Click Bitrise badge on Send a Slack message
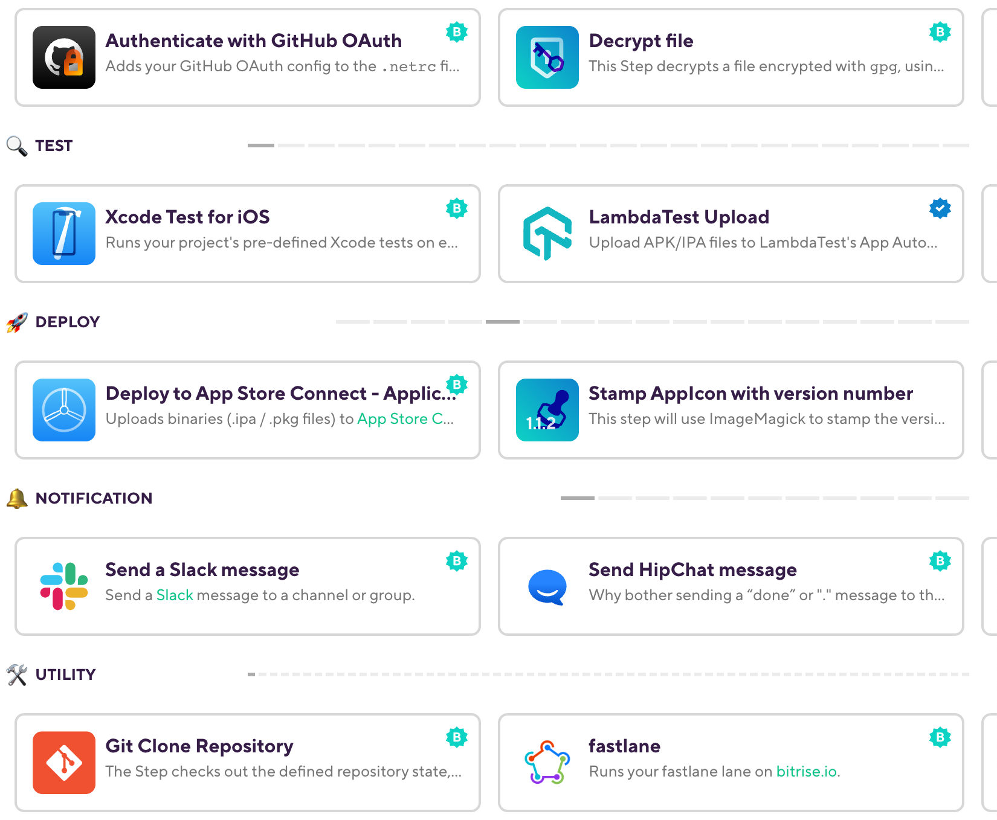The height and width of the screenshot is (820, 997). pyautogui.click(x=457, y=560)
